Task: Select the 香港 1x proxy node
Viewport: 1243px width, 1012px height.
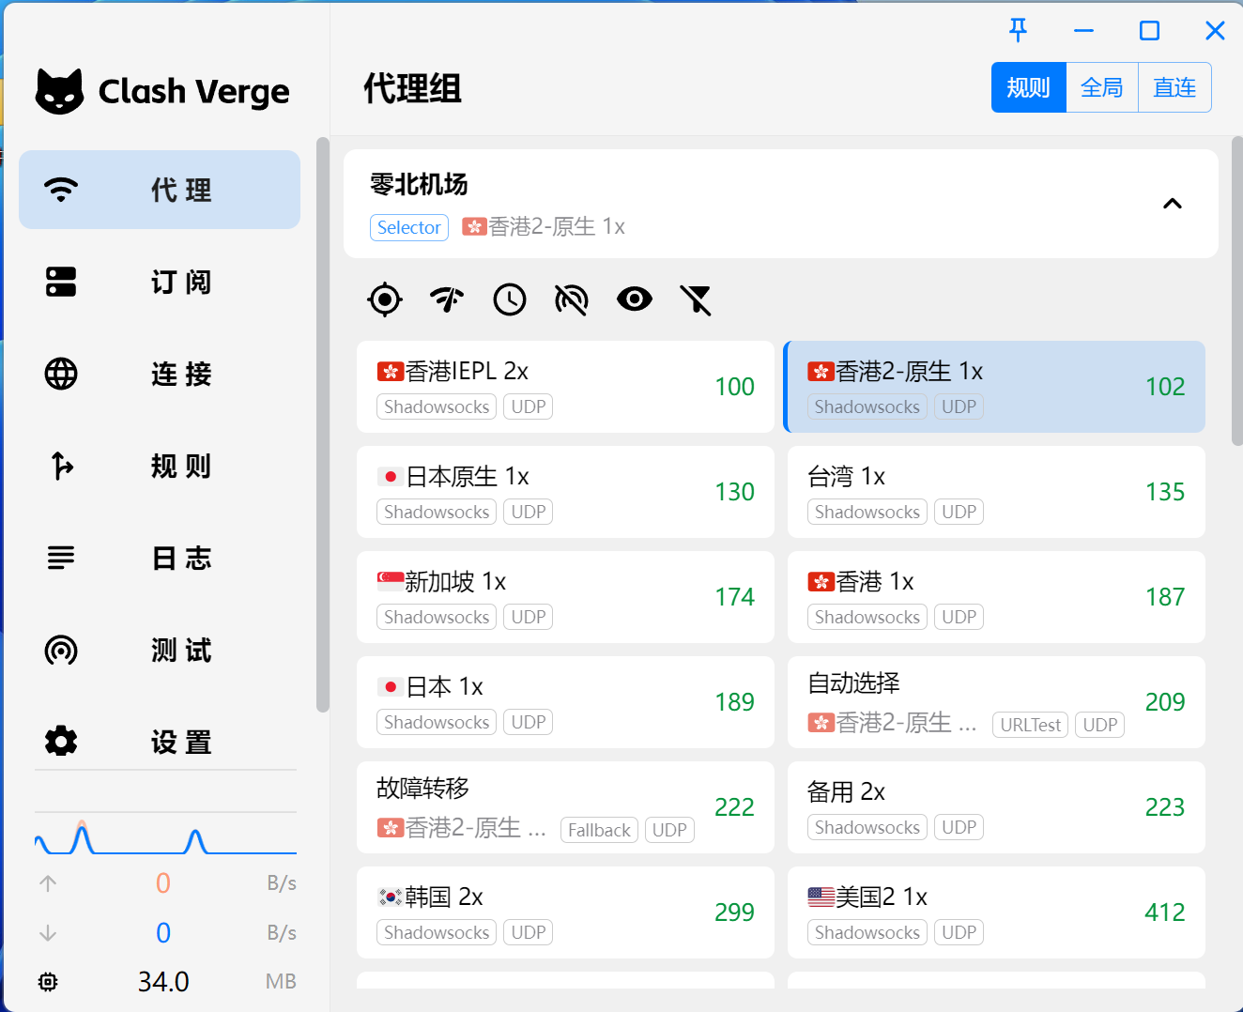Action: (996, 597)
